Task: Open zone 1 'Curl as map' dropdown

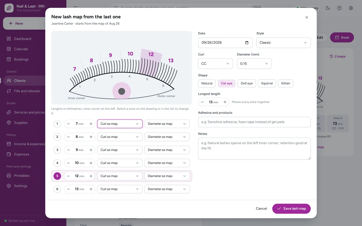Action: (120, 124)
